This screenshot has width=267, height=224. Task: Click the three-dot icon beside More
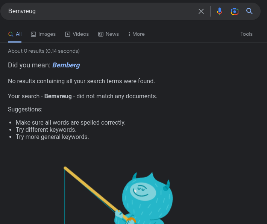point(129,34)
